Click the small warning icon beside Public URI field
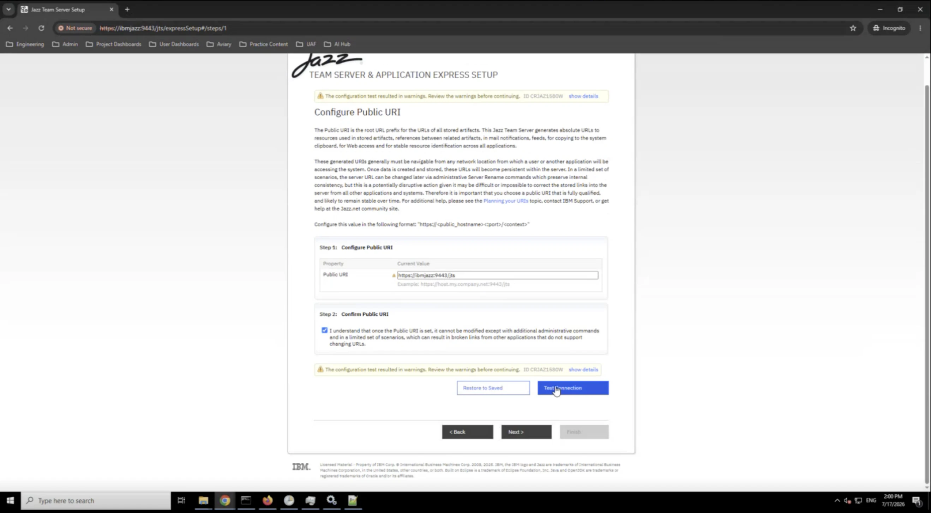 click(x=394, y=276)
